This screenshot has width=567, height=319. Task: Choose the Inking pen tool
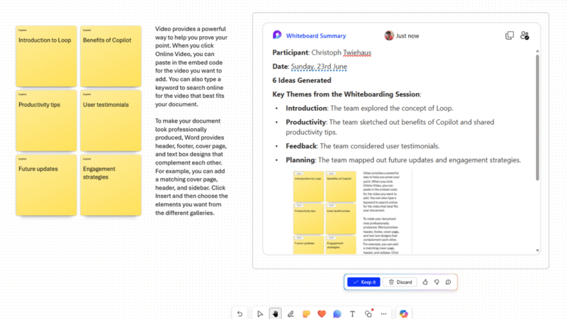pos(291,313)
